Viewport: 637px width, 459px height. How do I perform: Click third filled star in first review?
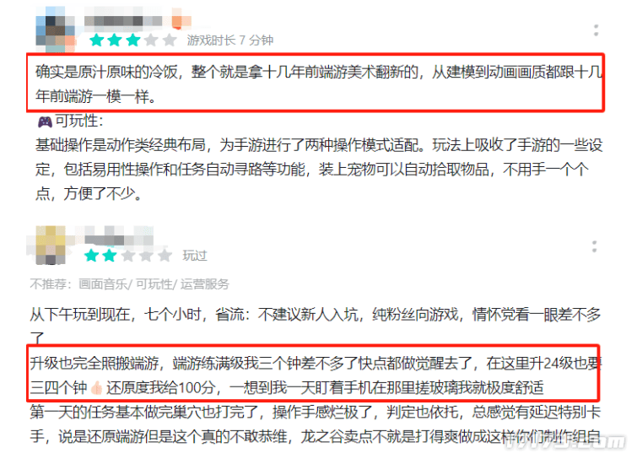[x=132, y=40]
